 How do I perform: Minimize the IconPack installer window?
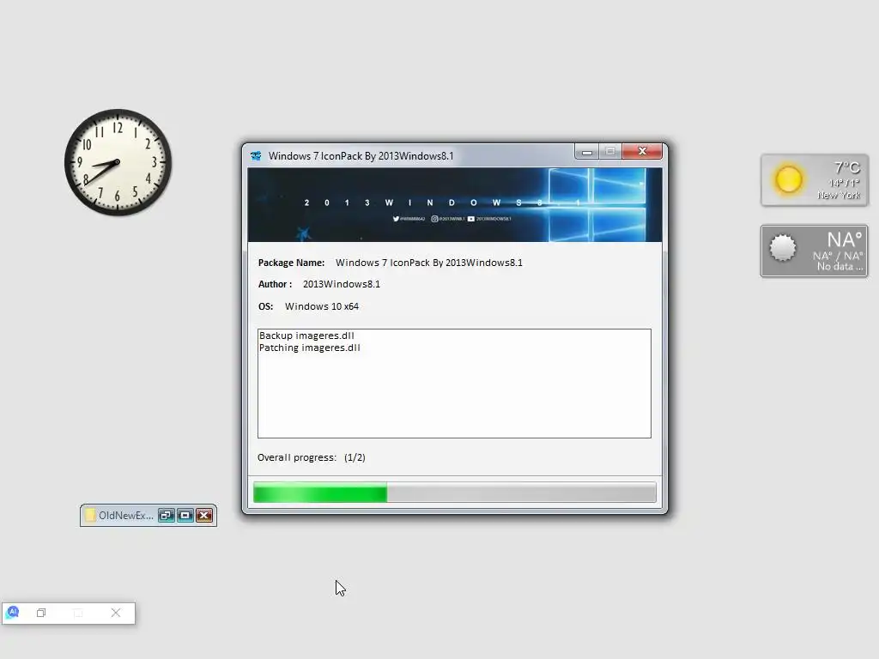point(587,152)
